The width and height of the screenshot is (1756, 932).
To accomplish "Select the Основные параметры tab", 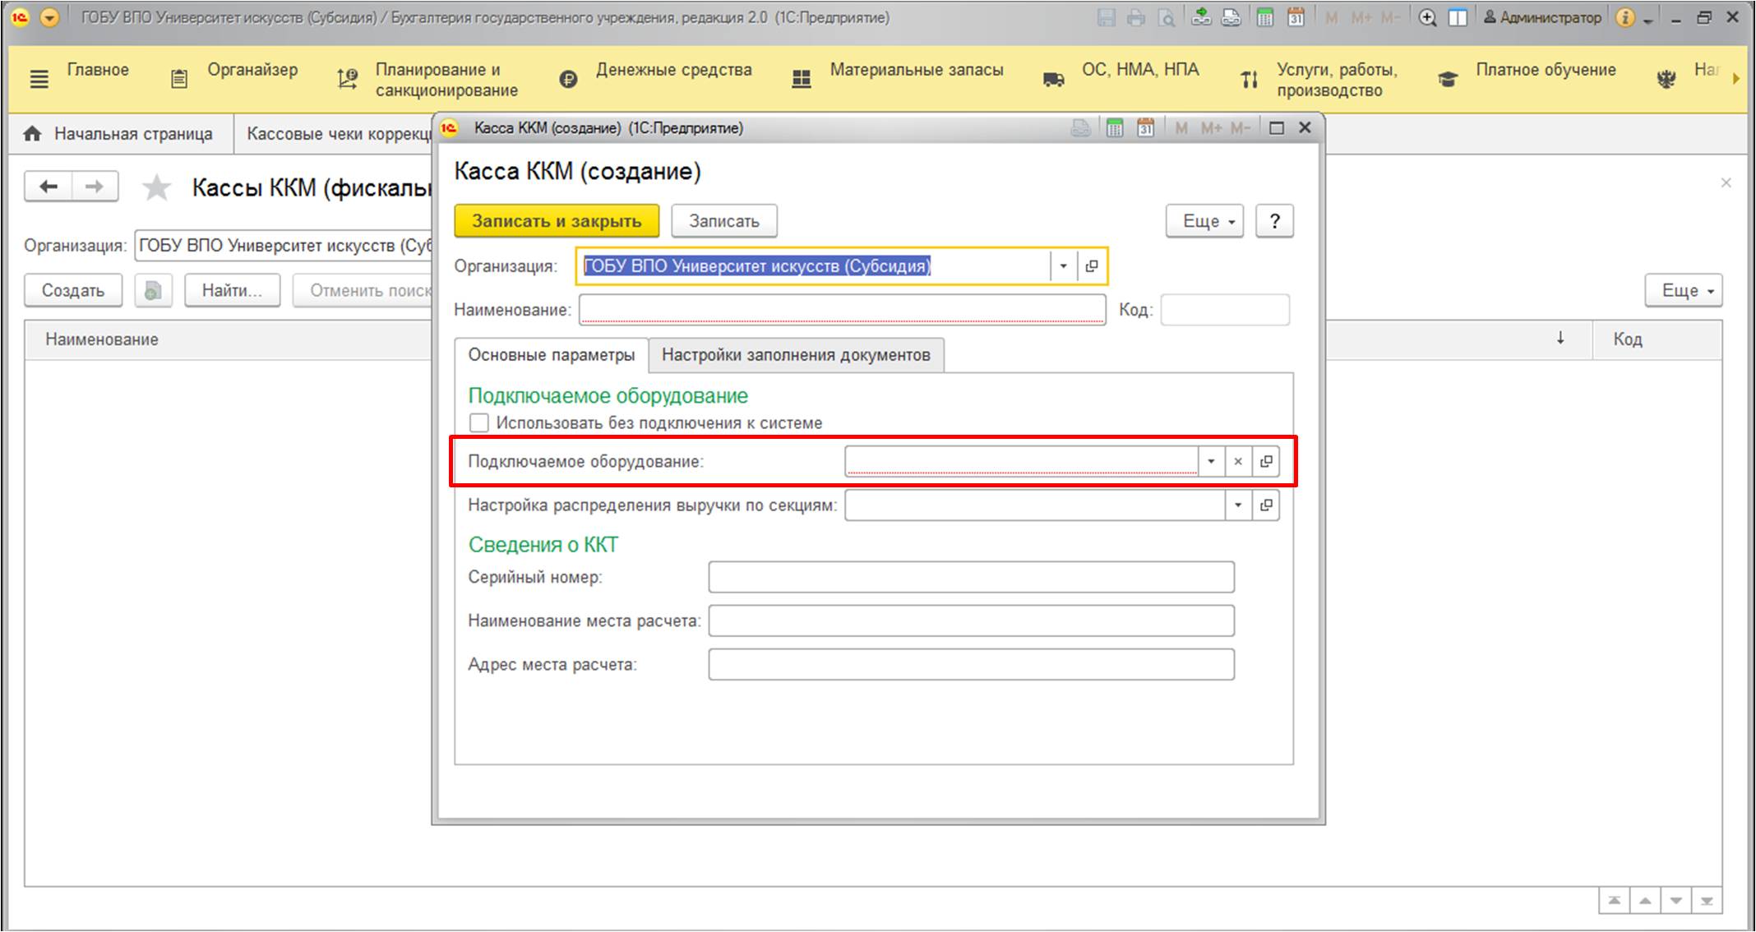I will tap(552, 355).
